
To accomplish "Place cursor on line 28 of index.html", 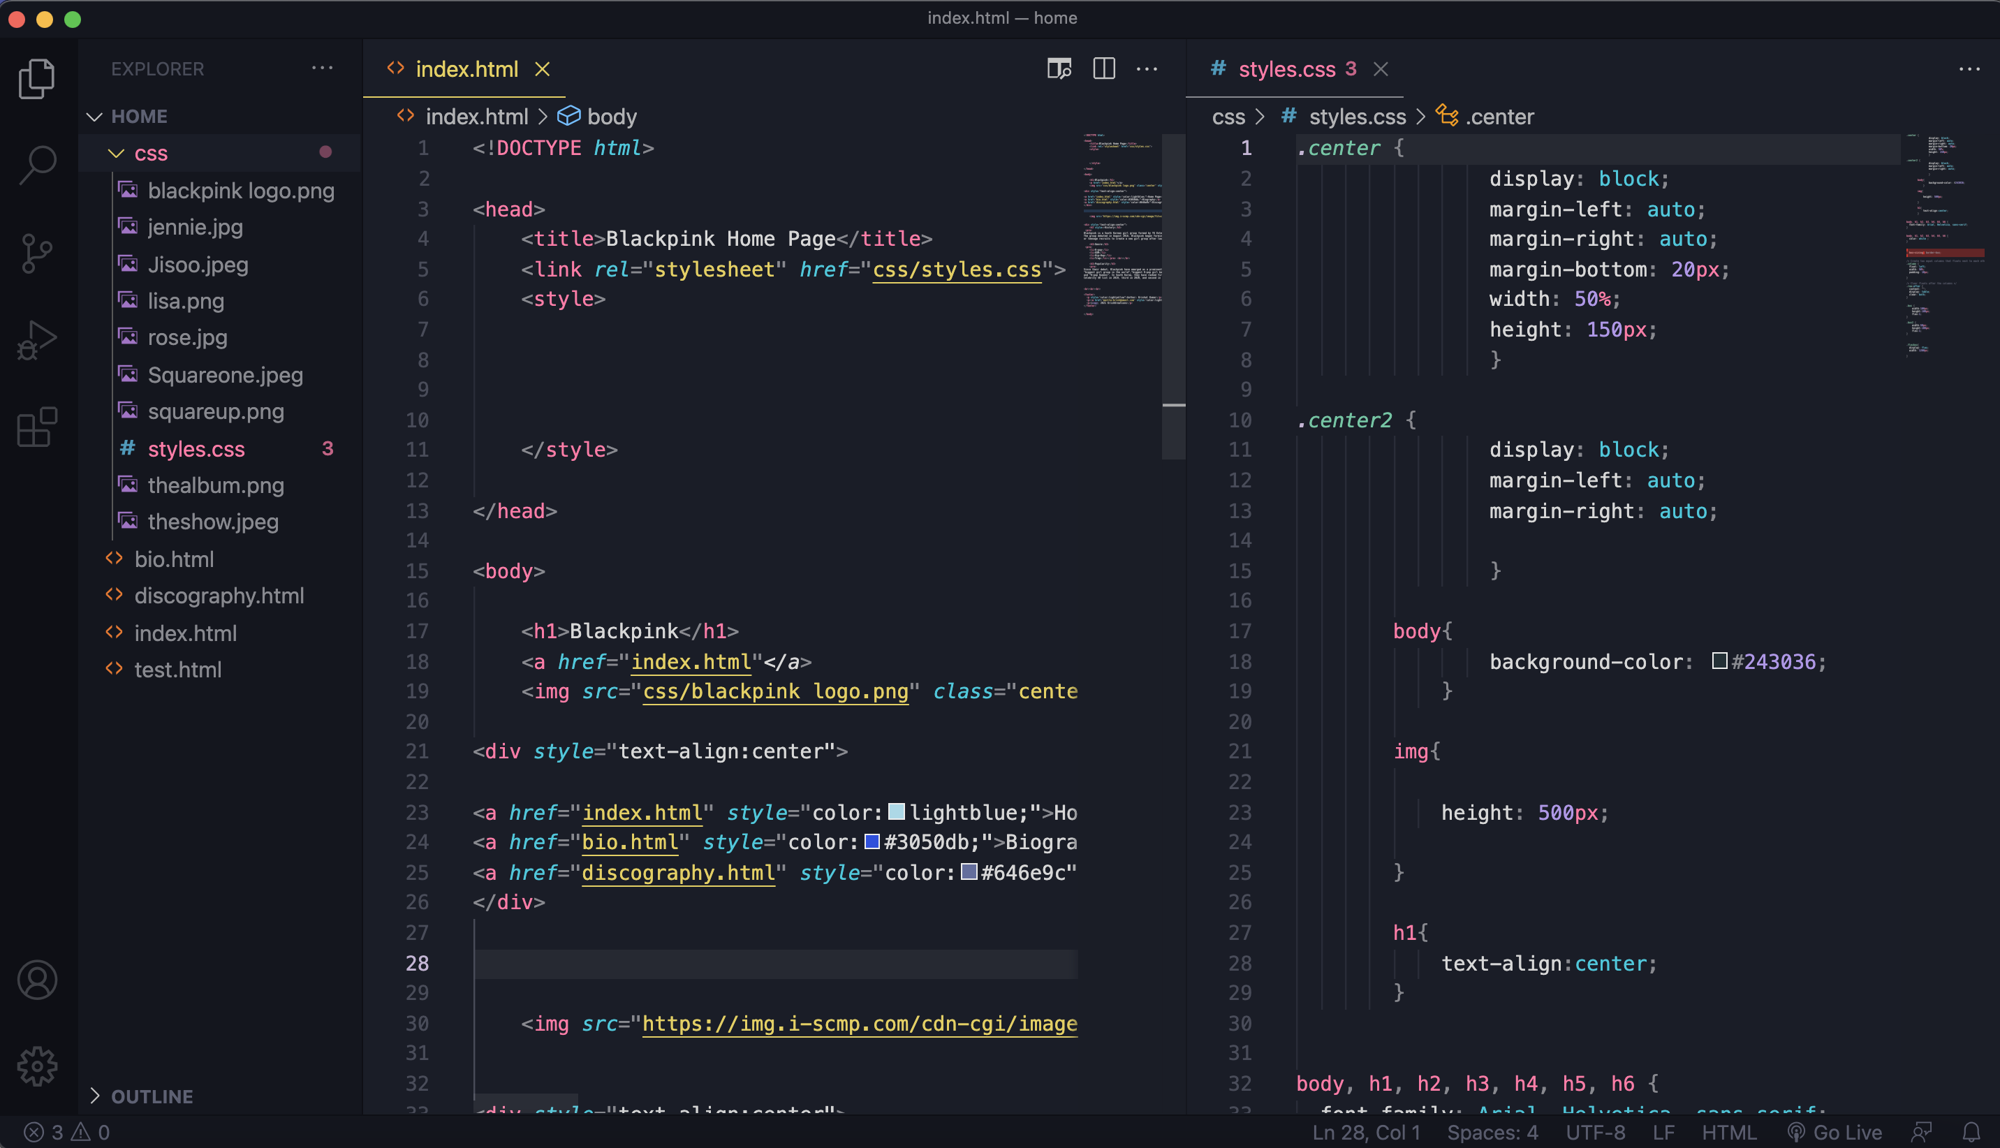I will pyautogui.click(x=776, y=964).
